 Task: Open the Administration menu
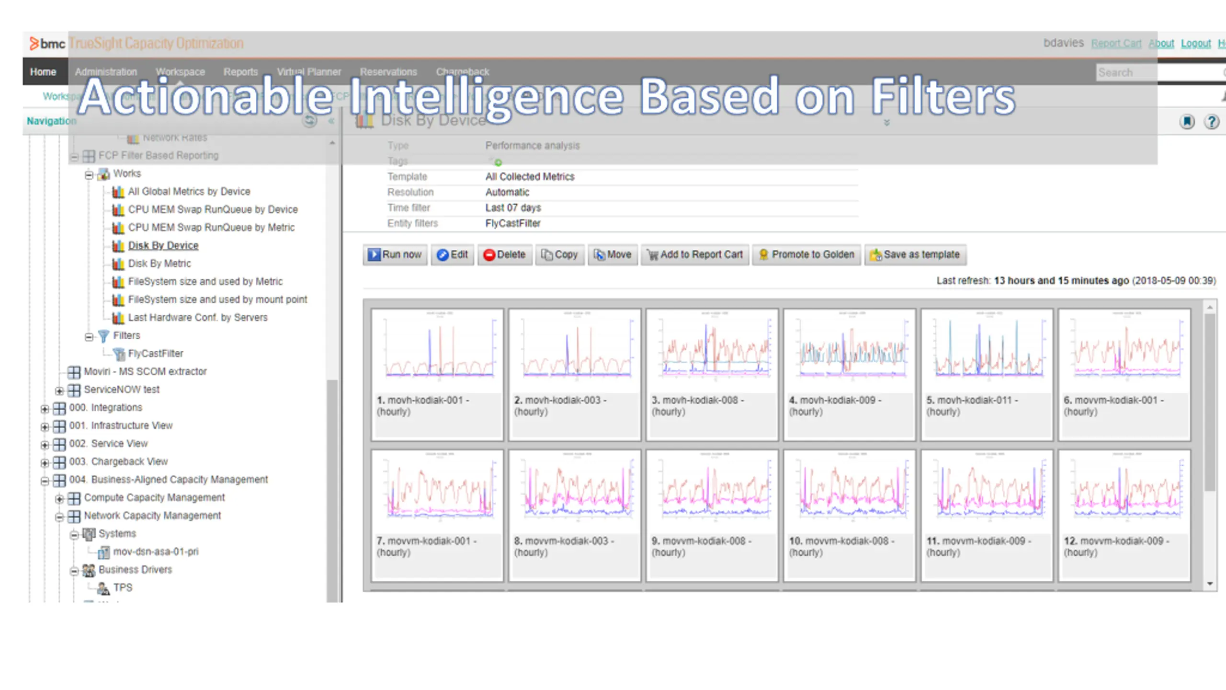pyautogui.click(x=106, y=72)
